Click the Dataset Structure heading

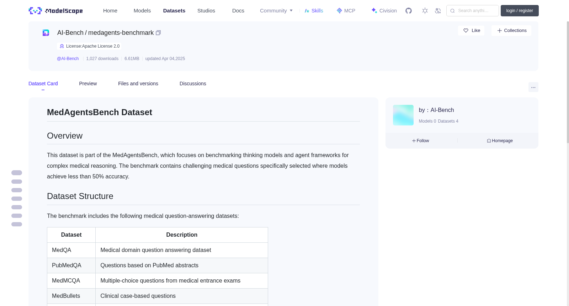click(80, 196)
